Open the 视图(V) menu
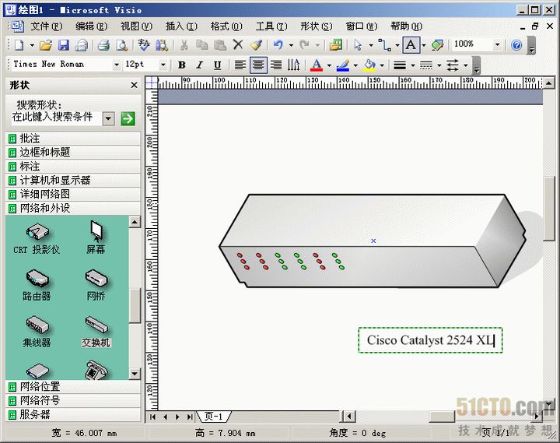The width and height of the screenshot is (560, 443). (136, 26)
